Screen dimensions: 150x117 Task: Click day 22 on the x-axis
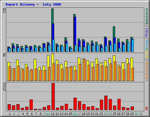101,114
